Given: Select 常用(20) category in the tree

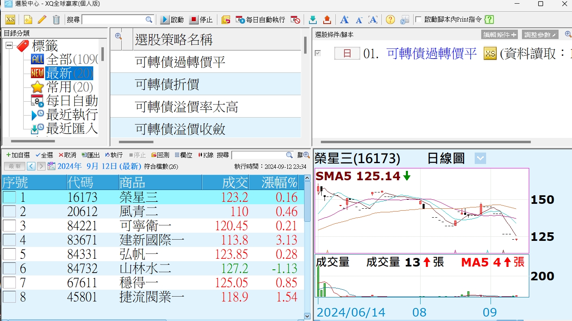Looking at the screenshot, I should pos(69,87).
